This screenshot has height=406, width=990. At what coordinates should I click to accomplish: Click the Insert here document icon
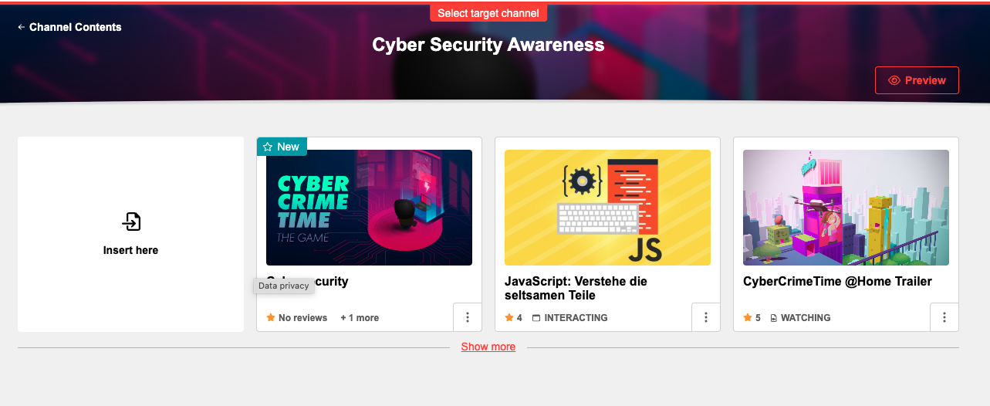[131, 222]
